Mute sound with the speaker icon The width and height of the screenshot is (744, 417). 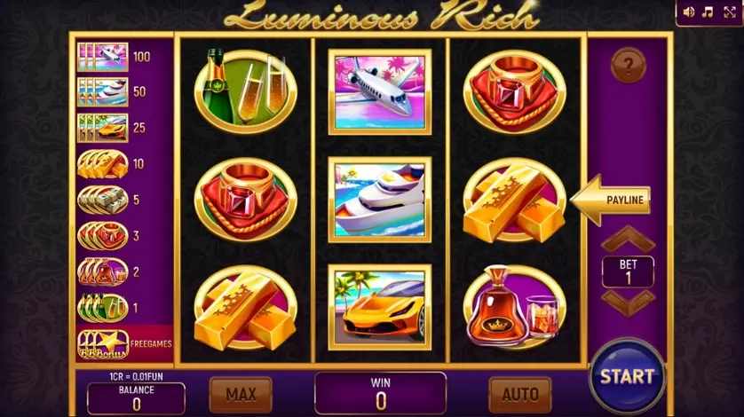click(x=688, y=12)
